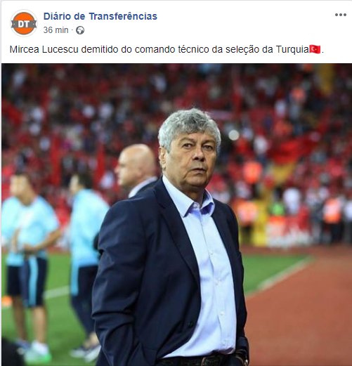Click the word Transferências in page name
This screenshot has height=366, width=352.
123,16
